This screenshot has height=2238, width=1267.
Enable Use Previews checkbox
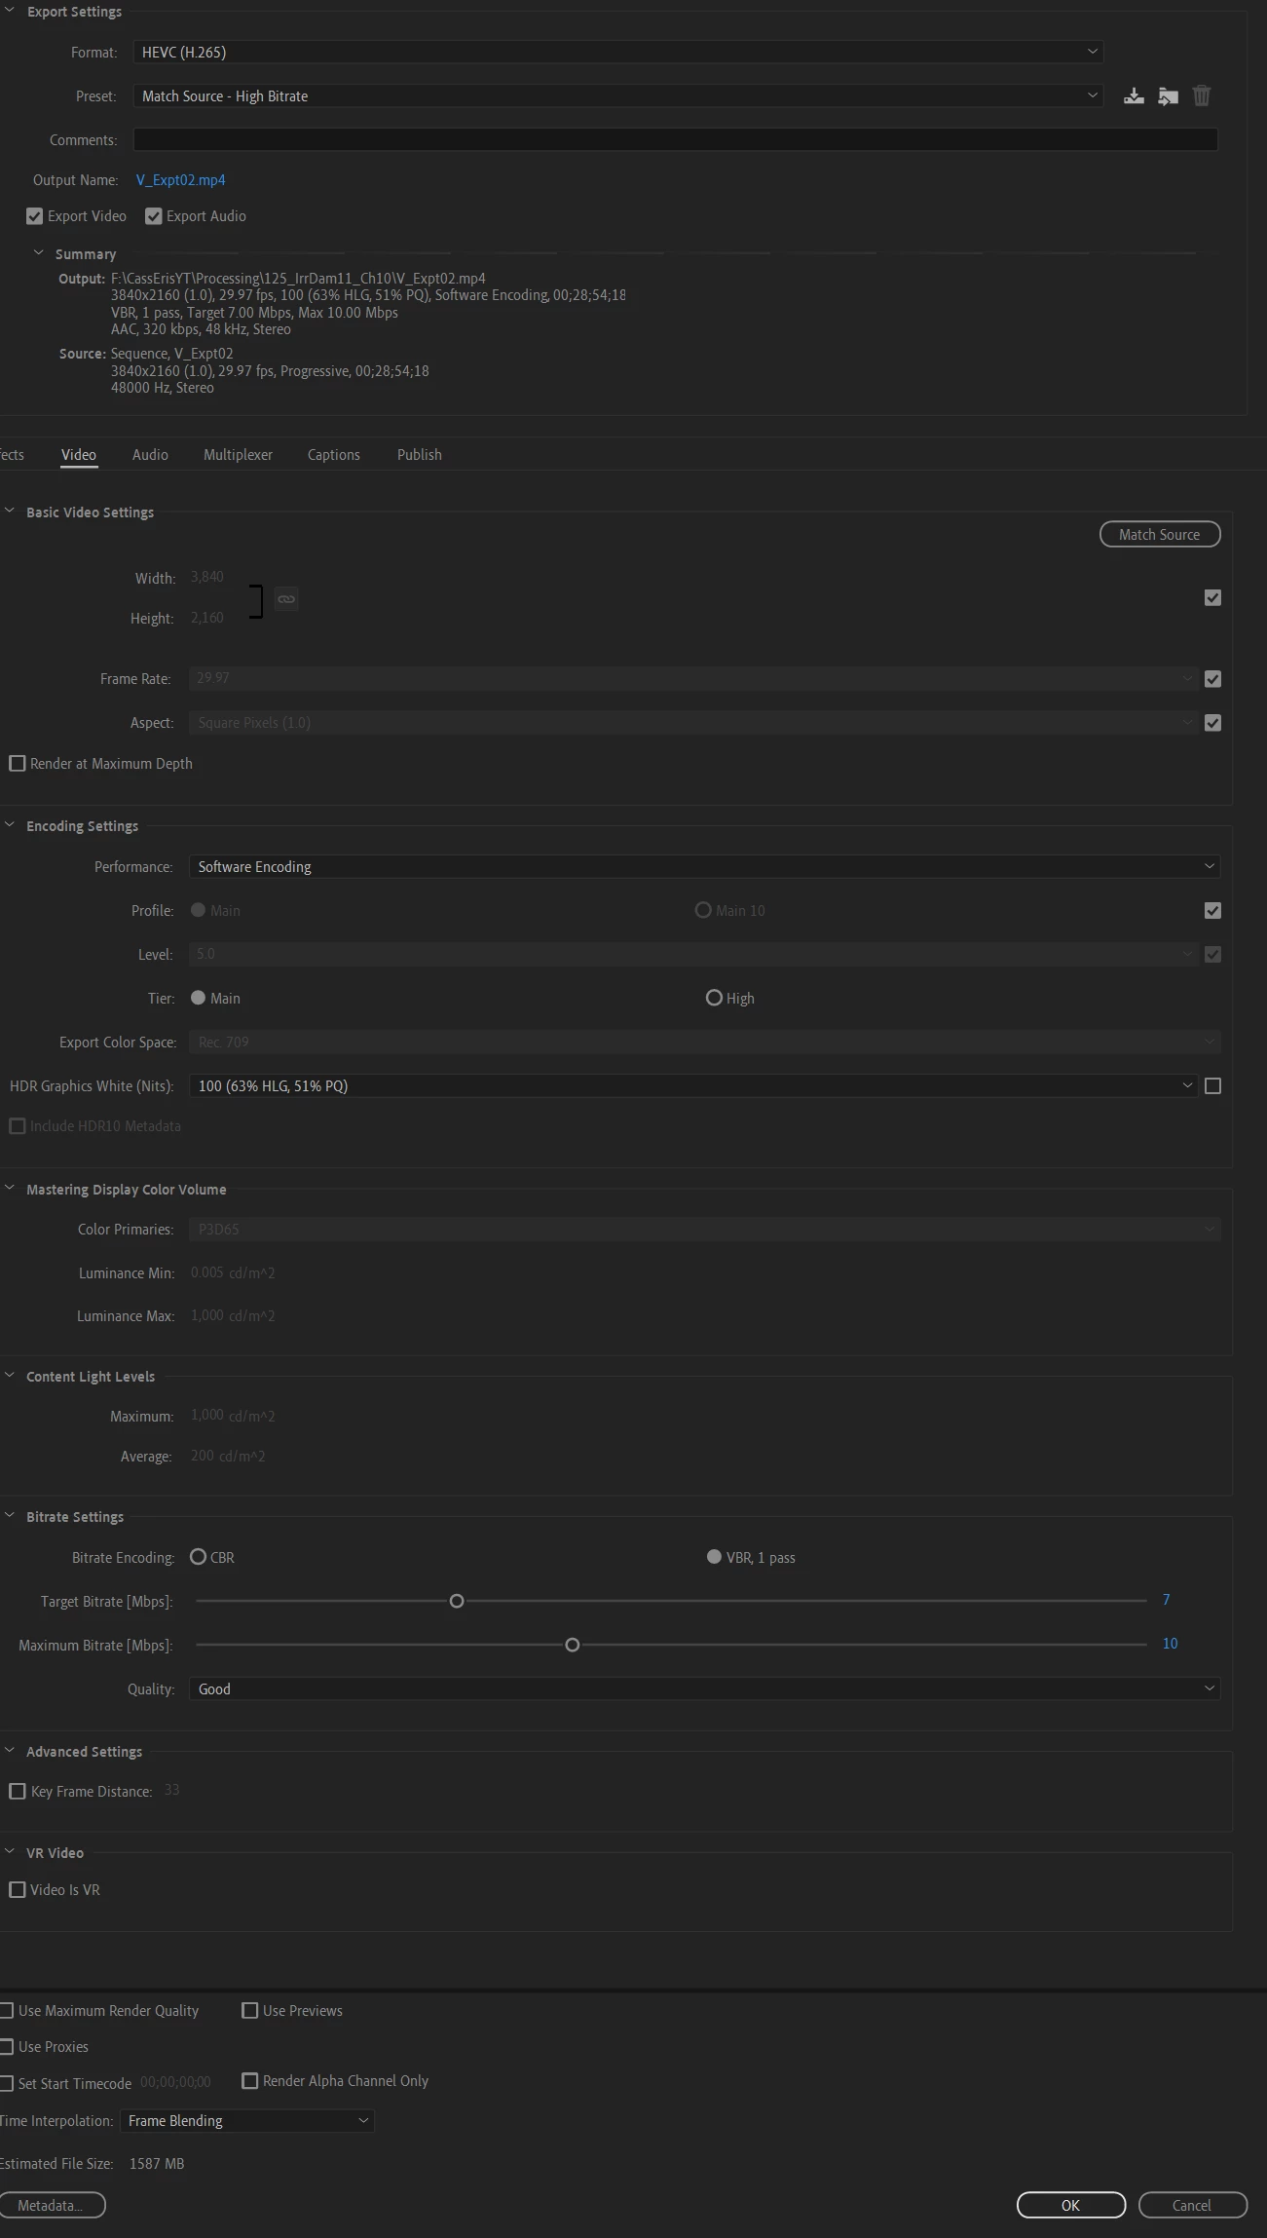[250, 2011]
